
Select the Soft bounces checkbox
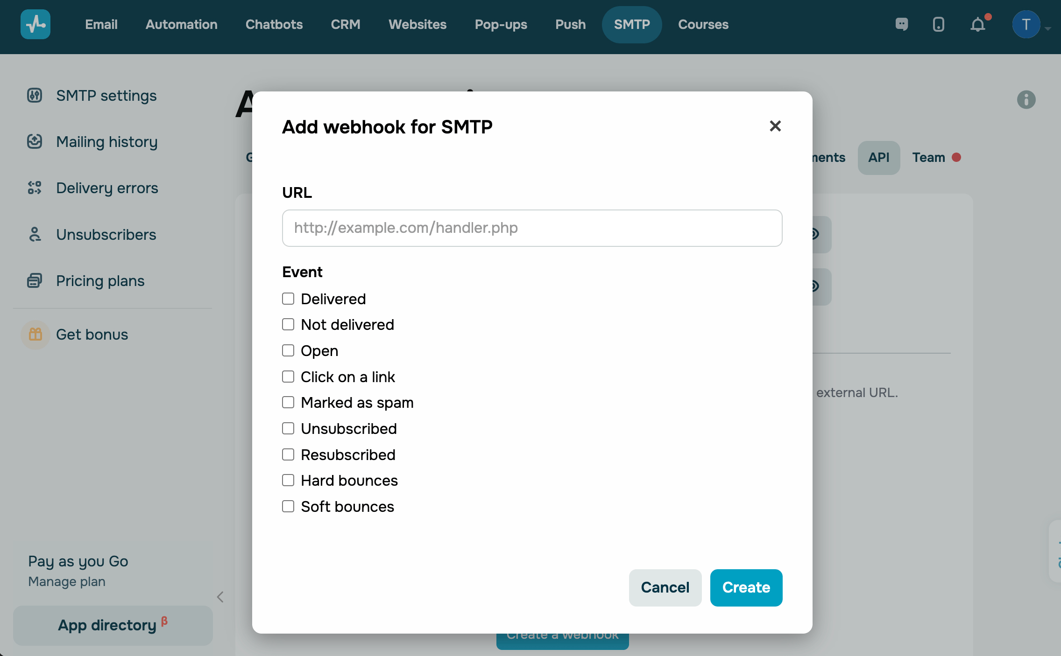click(288, 506)
